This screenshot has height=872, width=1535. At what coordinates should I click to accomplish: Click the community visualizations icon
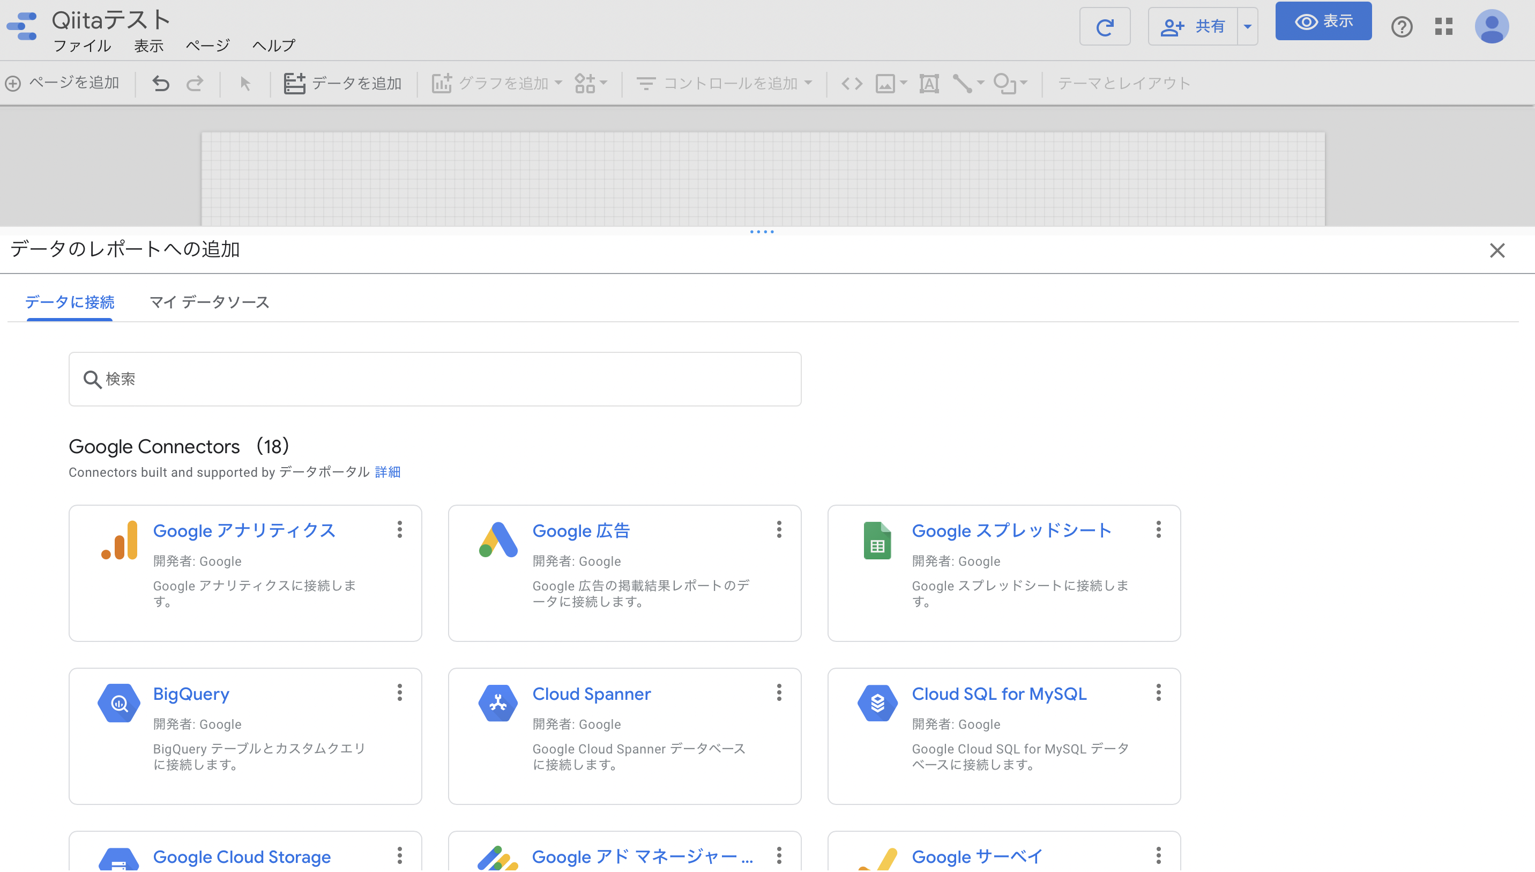pyautogui.click(x=585, y=83)
